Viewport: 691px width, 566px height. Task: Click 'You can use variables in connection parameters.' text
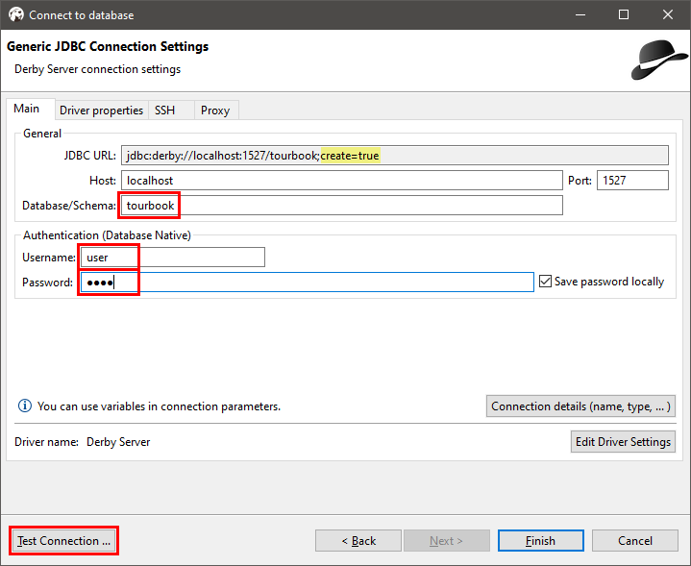click(160, 406)
